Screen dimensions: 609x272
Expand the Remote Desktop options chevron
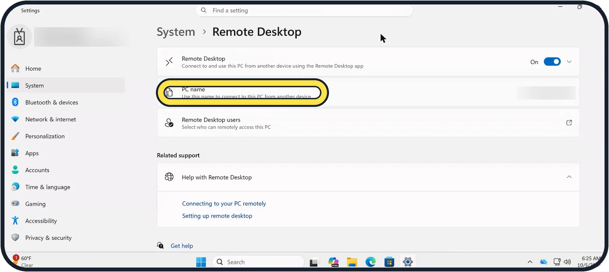(569, 62)
